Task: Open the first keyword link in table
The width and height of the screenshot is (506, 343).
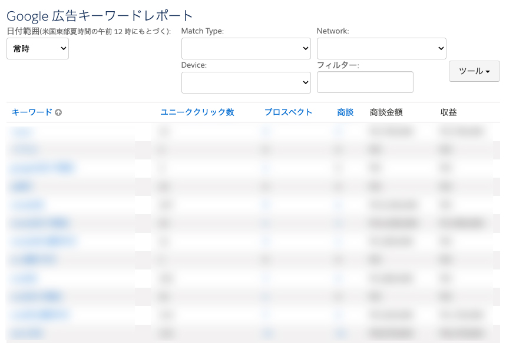Action: coord(22,132)
